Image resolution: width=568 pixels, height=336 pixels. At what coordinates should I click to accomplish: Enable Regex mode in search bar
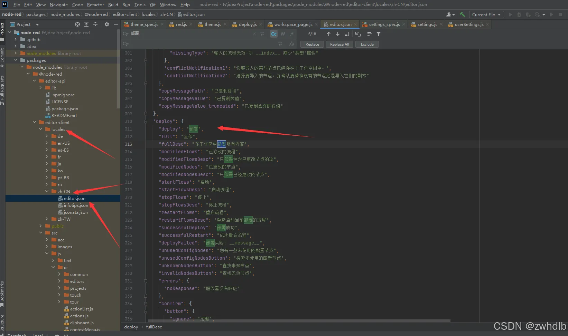(291, 34)
